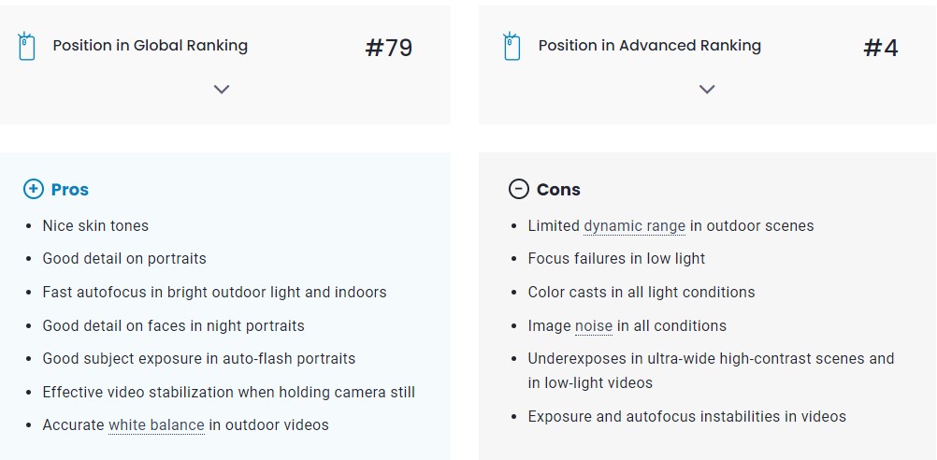The height and width of the screenshot is (460, 937).
Task: Expand the Advanced Ranking chevron
Action: [707, 90]
